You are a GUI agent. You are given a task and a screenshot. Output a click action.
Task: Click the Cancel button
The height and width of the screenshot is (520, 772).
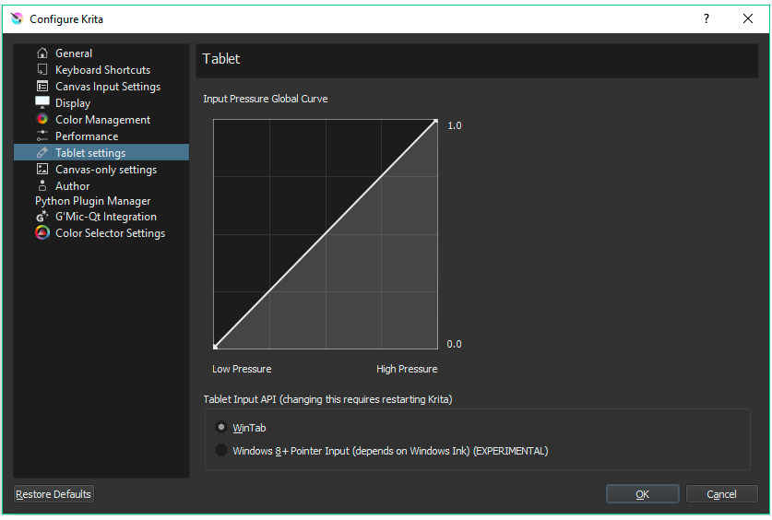[x=721, y=494]
